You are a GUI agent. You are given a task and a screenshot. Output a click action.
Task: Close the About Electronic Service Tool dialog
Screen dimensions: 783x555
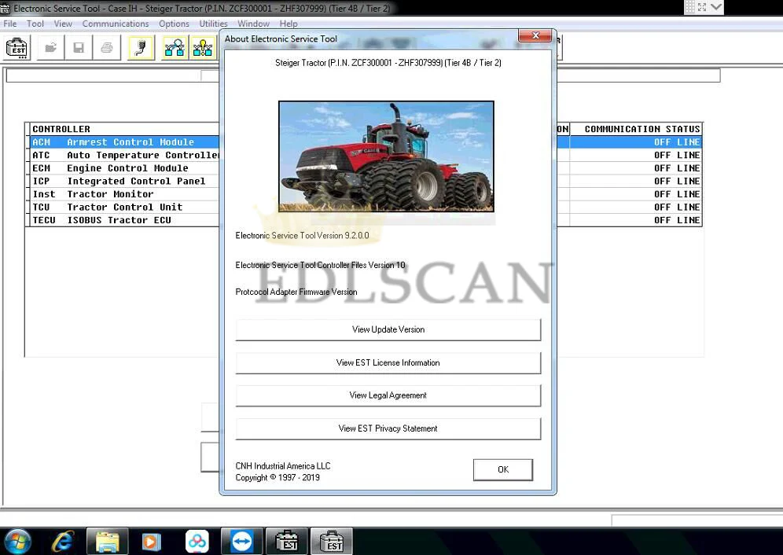pos(535,35)
